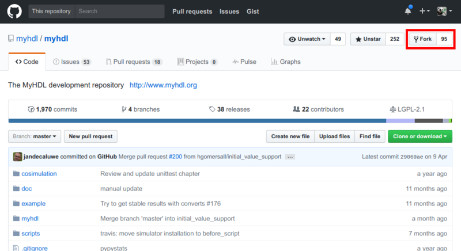
Task: Click the commits history clock icon
Action: [31, 109]
